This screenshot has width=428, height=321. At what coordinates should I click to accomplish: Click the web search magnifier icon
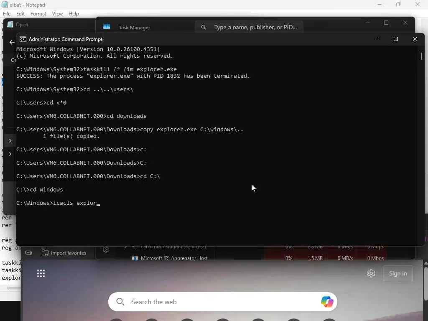[x=120, y=302]
